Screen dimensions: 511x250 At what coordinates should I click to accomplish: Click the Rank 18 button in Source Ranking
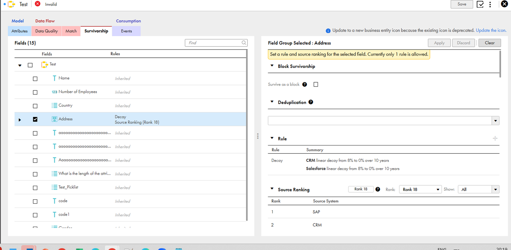tap(361, 189)
